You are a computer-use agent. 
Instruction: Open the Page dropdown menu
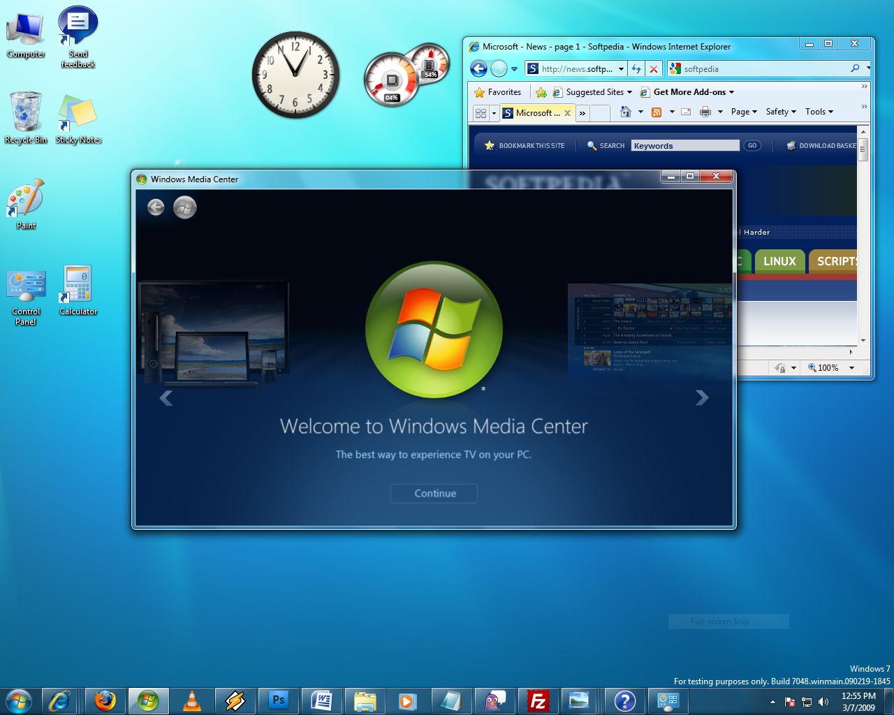point(744,112)
